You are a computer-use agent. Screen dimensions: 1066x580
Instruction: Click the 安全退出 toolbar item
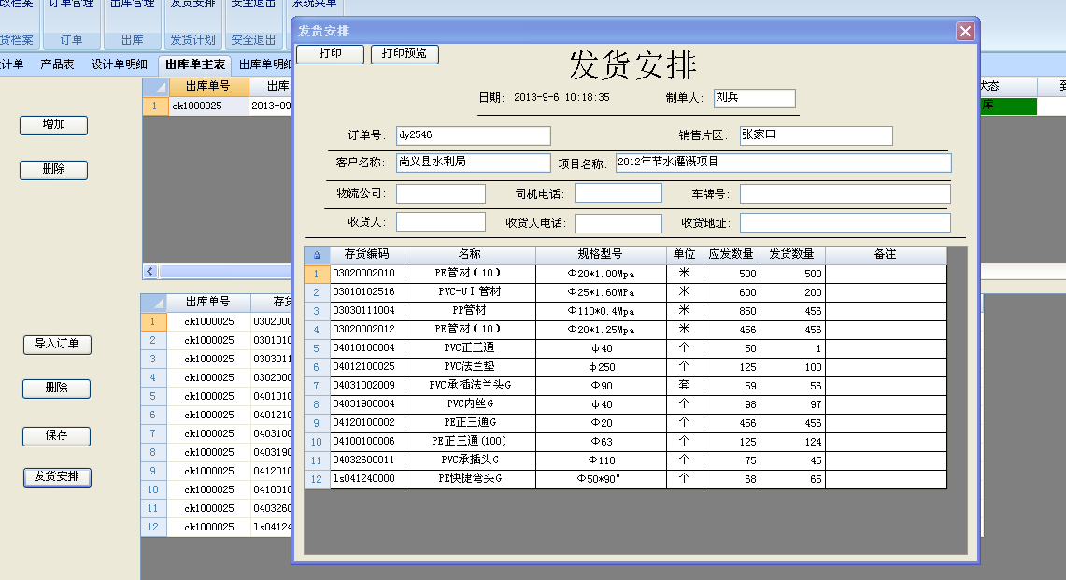(253, 24)
